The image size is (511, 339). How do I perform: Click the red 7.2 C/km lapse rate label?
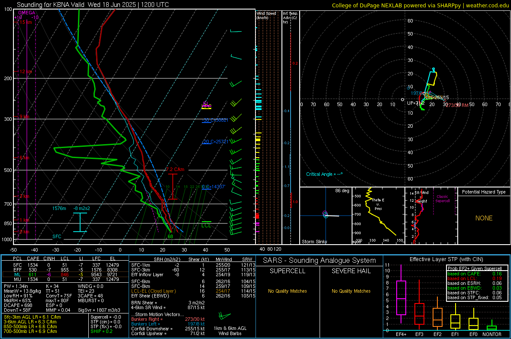coord(175,170)
